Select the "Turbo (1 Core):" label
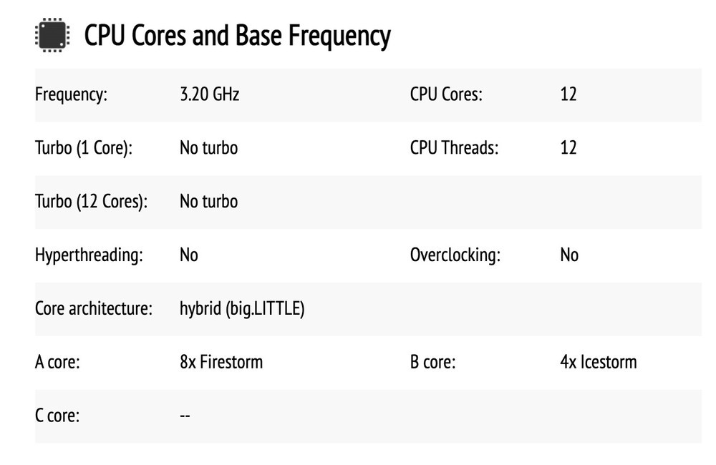Image resolution: width=716 pixels, height=465 pixels. coord(84,148)
